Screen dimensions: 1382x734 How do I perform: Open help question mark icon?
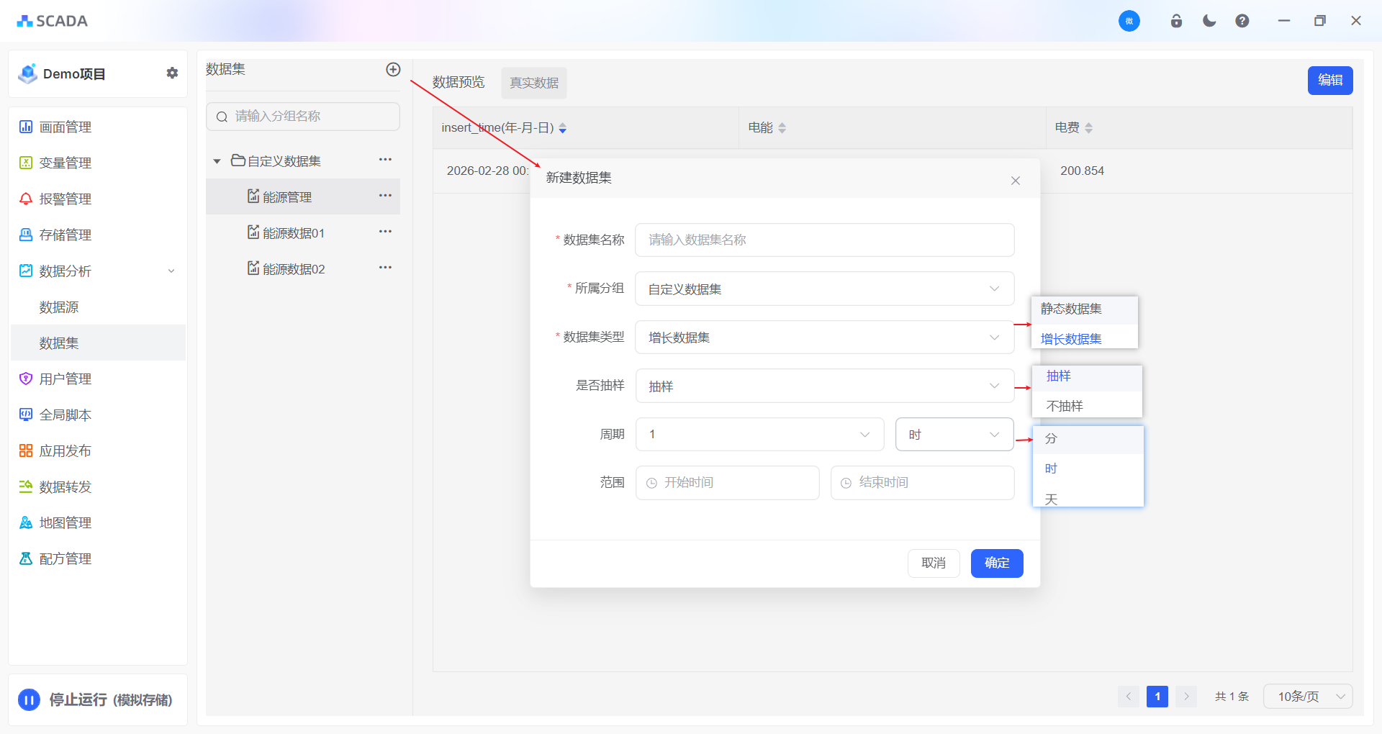click(x=1242, y=21)
